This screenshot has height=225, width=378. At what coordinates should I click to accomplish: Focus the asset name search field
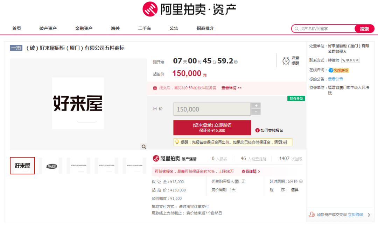[x=325, y=29]
